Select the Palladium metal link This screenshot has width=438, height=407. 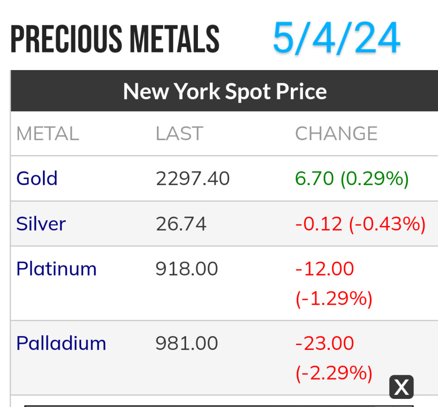point(61,343)
